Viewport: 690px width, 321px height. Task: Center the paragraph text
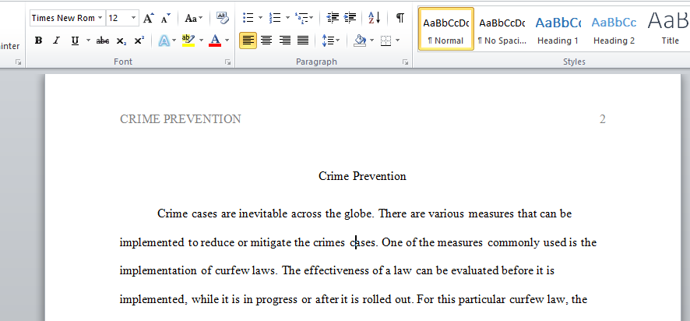[x=266, y=41]
